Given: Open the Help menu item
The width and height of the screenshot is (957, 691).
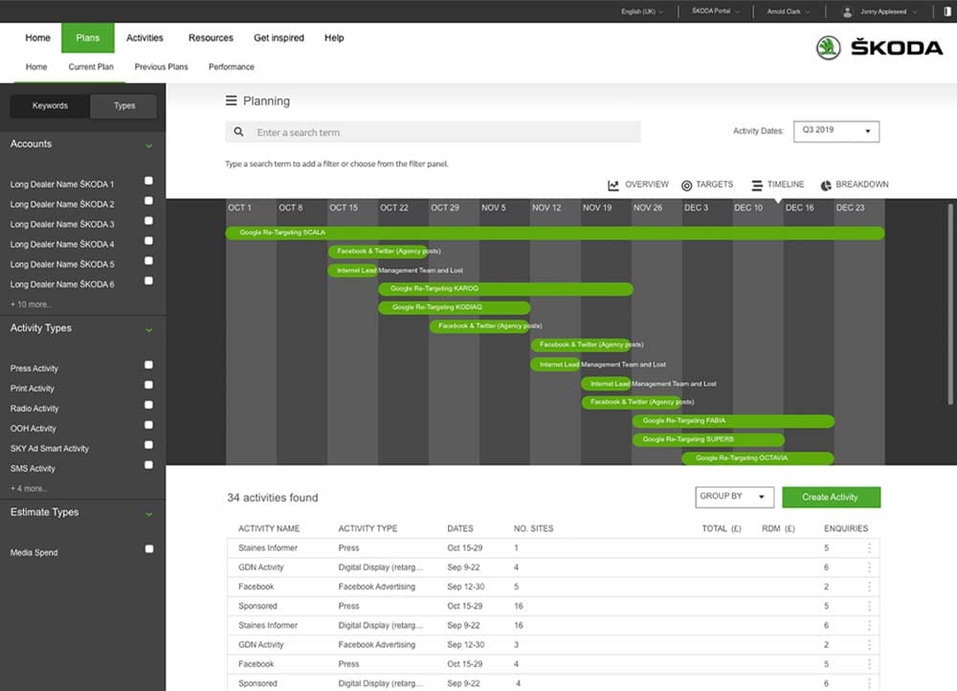Looking at the screenshot, I should click(334, 38).
